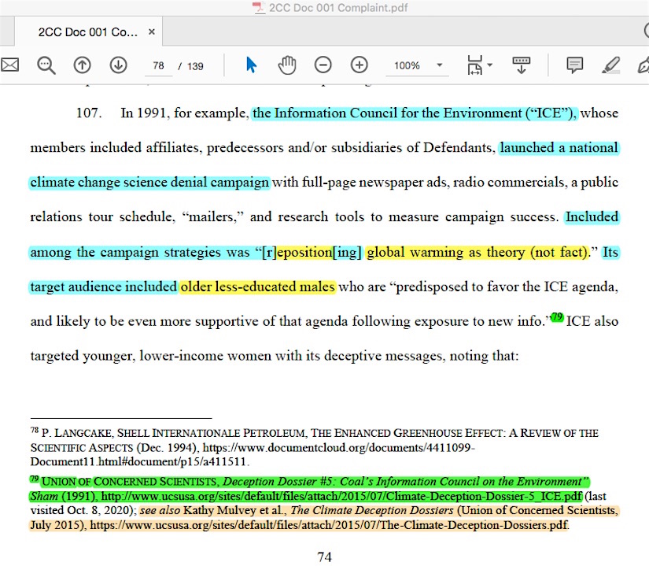Viewport: 649px width, 566px height.
Task: Expand the fit page options dropdown arrow
Action: pos(490,65)
